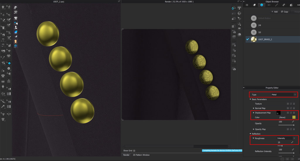The height and width of the screenshot is (161, 300).
Task: Click the USOT_BRASS_2 brass thumbnail
Action: point(254,39)
